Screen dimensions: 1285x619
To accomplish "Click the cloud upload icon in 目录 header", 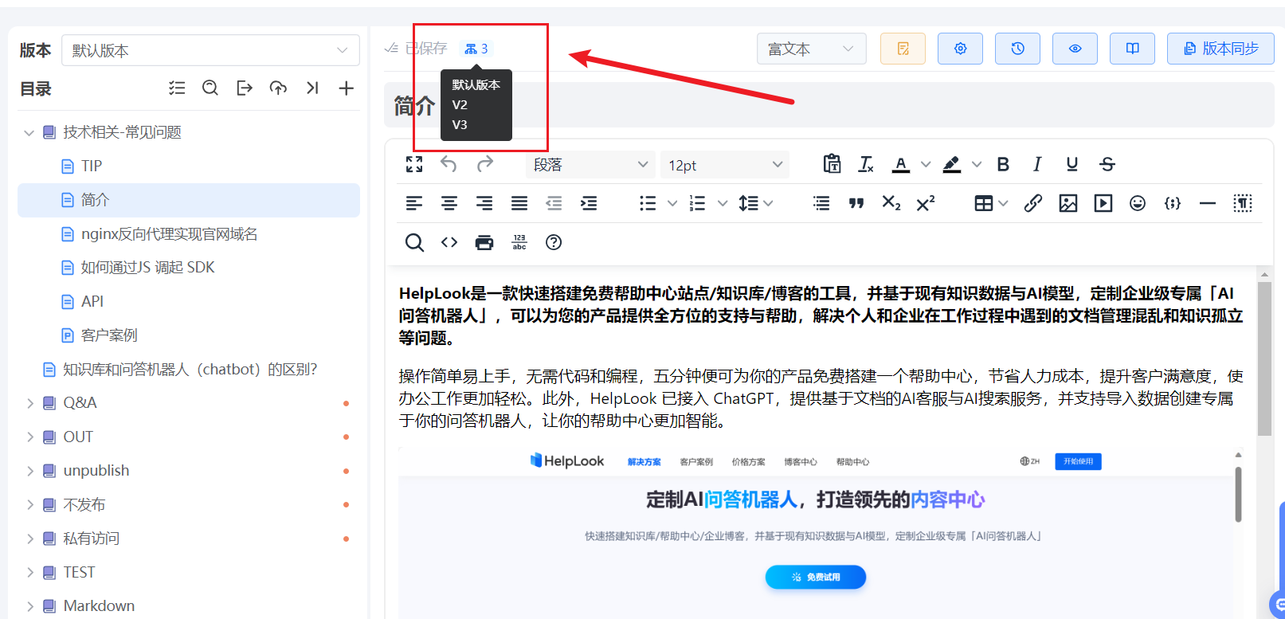I will [278, 88].
